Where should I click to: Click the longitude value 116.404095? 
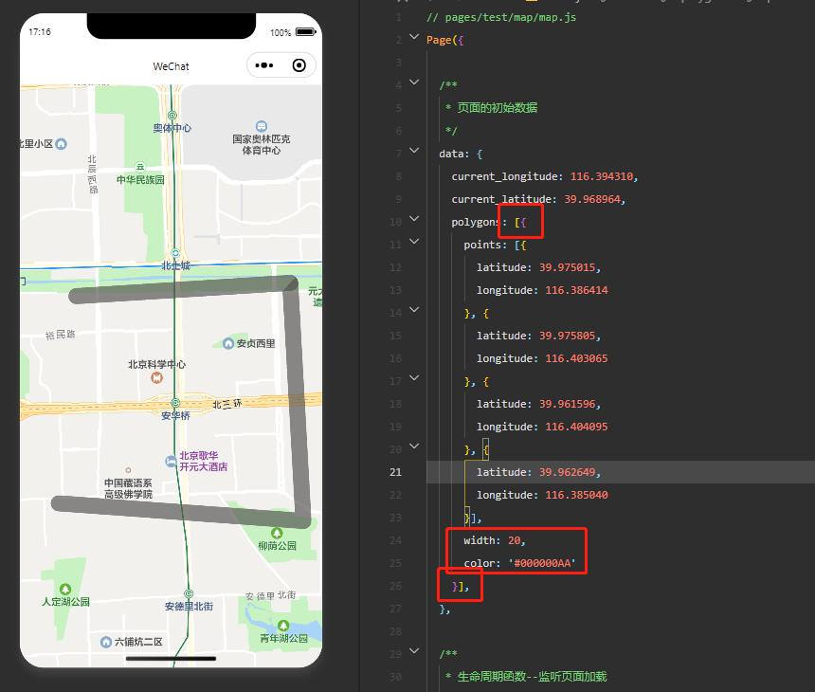(576, 427)
